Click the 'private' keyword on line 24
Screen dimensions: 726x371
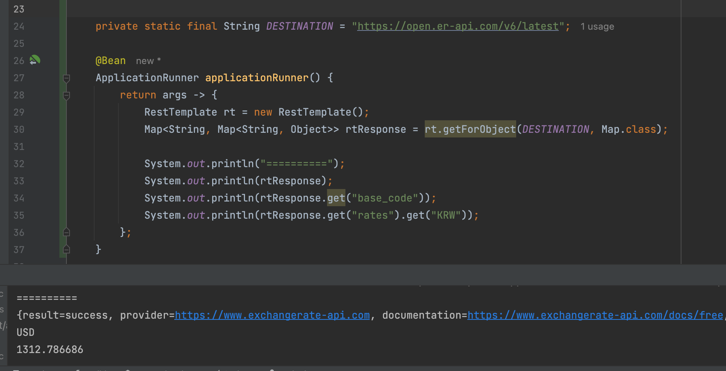tap(117, 26)
